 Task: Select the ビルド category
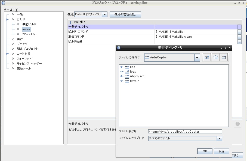pos(21,19)
